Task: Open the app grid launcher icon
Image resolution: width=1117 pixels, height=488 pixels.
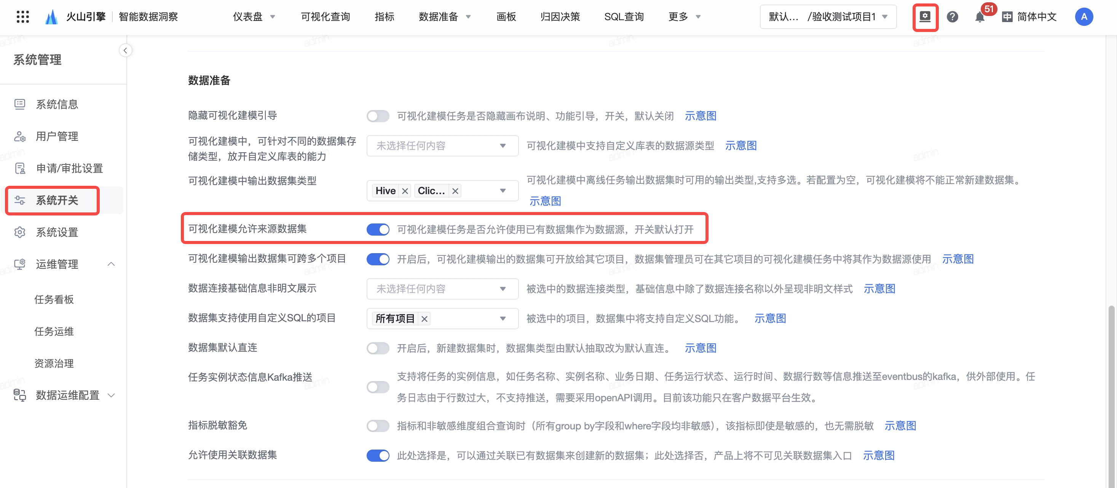Action: 22,16
